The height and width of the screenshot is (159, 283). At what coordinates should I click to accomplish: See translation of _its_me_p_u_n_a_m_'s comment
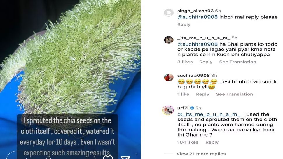coord(237,62)
